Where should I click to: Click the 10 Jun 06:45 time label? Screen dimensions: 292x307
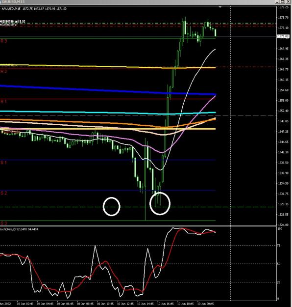pyautogui.click(x=65, y=304)
